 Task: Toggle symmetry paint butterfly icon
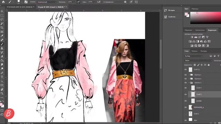click(136, 2)
